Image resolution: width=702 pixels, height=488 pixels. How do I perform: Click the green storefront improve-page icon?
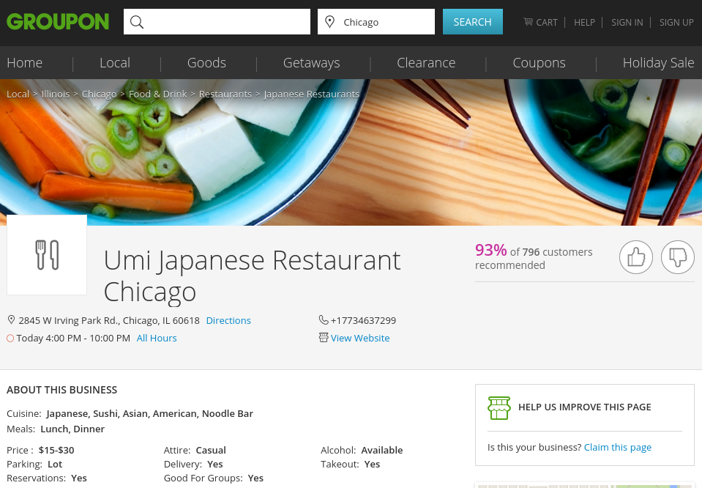pyautogui.click(x=499, y=408)
